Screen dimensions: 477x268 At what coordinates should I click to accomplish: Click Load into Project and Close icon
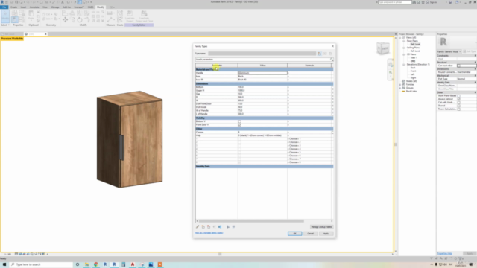coord(144,16)
